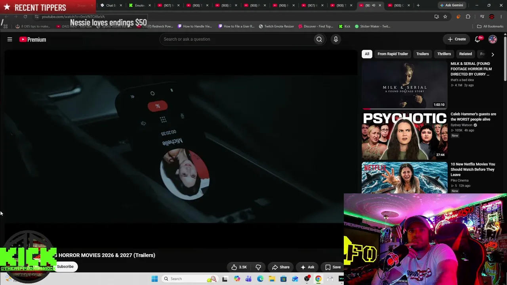Open Chrome apps grid in bookmarks bar
The width and height of the screenshot is (507, 285).
pos(6,27)
